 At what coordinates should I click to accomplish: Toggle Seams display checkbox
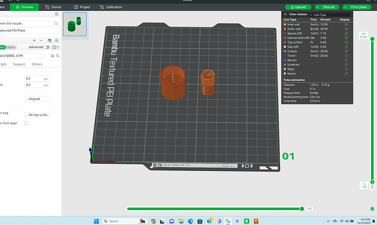pyautogui.click(x=346, y=73)
